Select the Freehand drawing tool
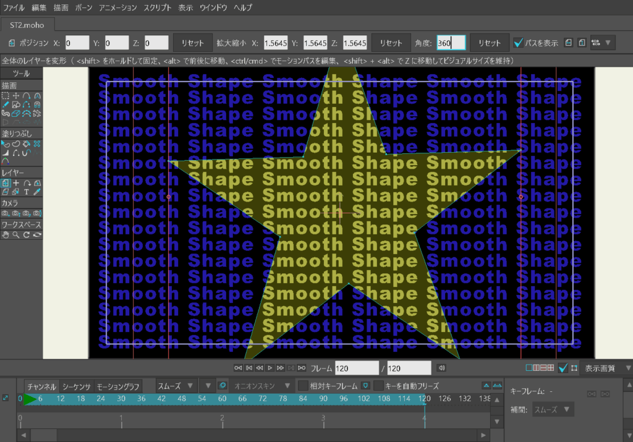Screen dimensions: 633x442 pyautogui.click(x=6, y=105)
